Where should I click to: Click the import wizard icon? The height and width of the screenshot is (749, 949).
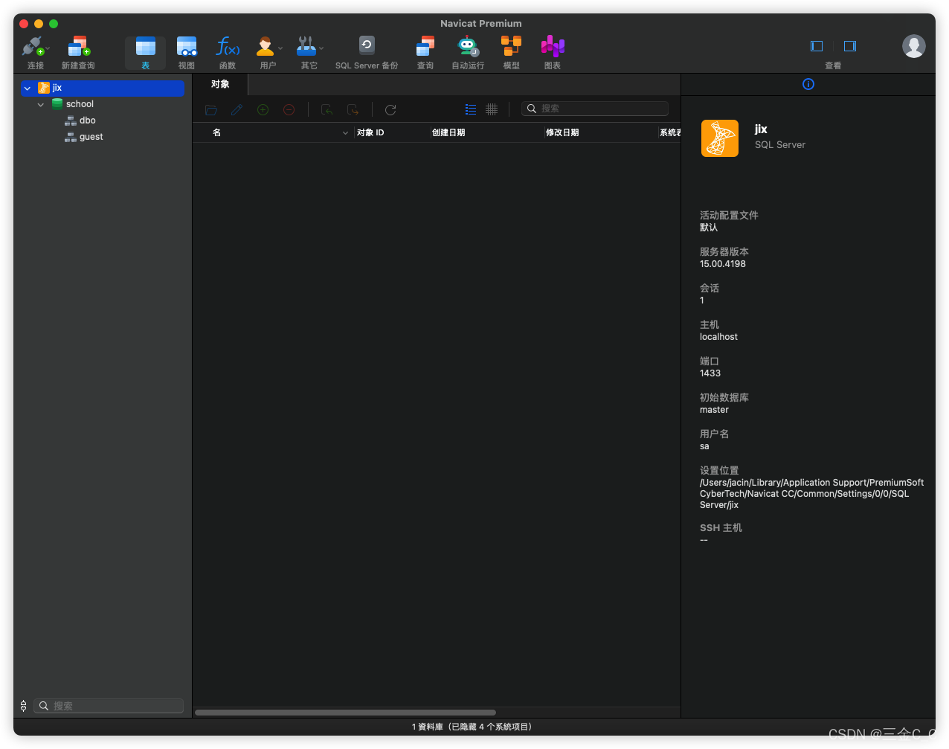point(326,109)
